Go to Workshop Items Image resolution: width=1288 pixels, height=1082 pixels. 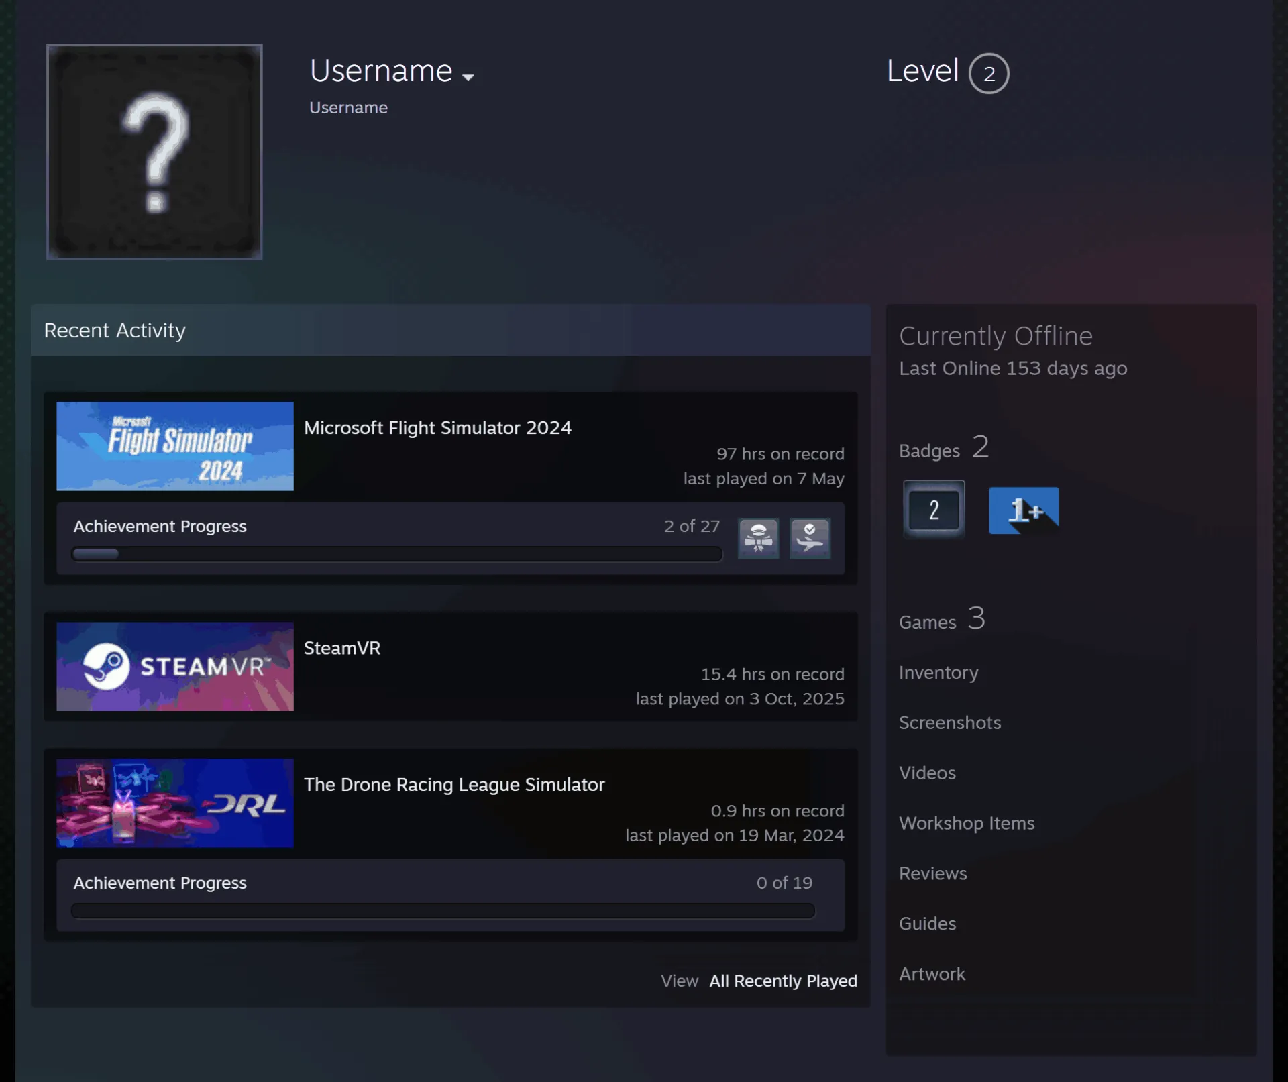pyautogui.click(x=967, y=823)
